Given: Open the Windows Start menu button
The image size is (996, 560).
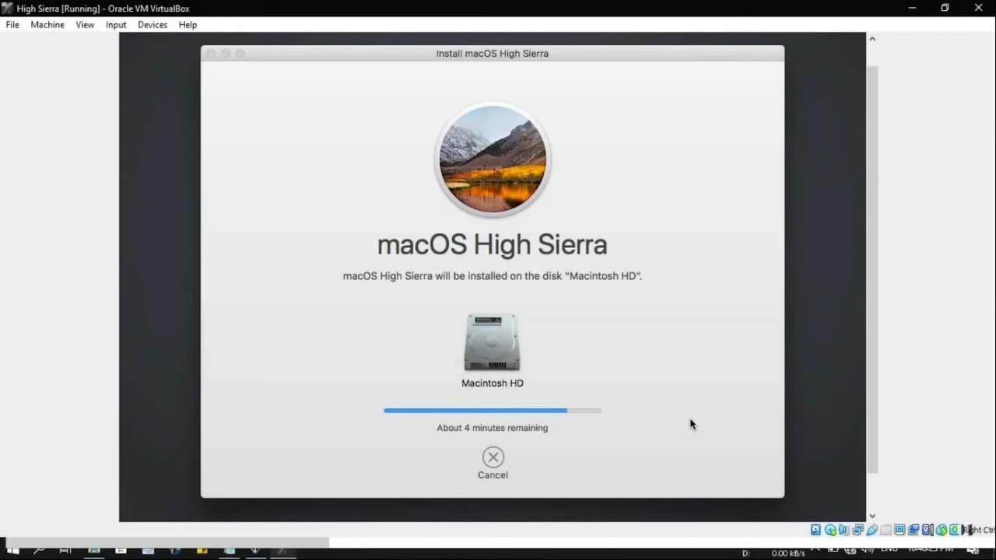Looking at the screenshot, I should point(12,551).
